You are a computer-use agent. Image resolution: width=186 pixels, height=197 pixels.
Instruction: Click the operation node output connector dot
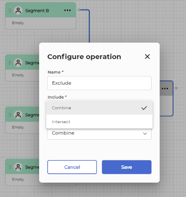[176, 88]
